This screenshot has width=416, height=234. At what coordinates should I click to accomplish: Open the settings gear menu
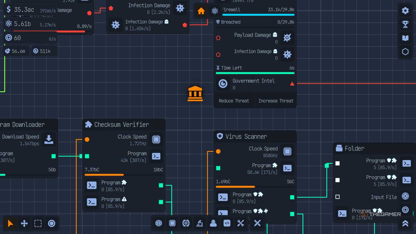405,11
